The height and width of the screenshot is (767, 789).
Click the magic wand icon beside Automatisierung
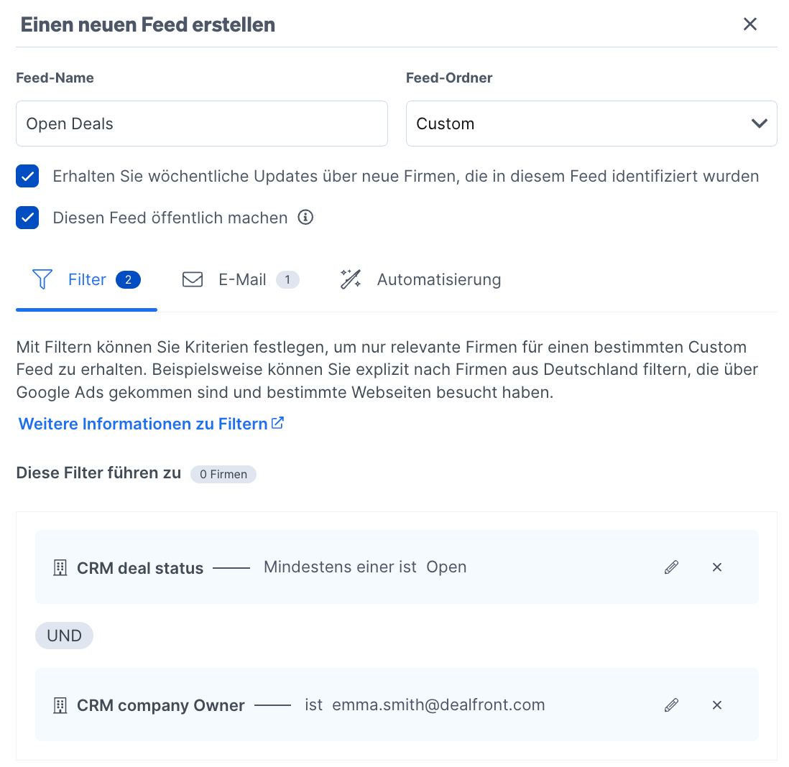coord(350,279)
